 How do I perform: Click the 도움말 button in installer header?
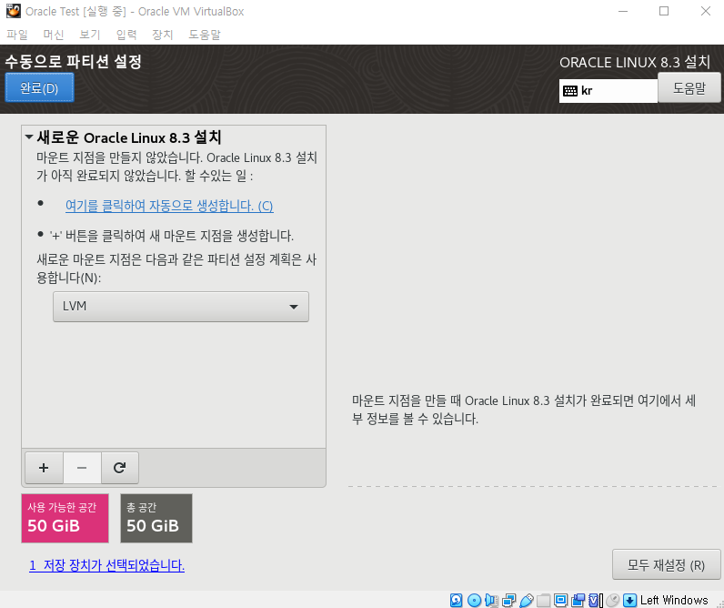pyautogui.click(x=689, y=87)
